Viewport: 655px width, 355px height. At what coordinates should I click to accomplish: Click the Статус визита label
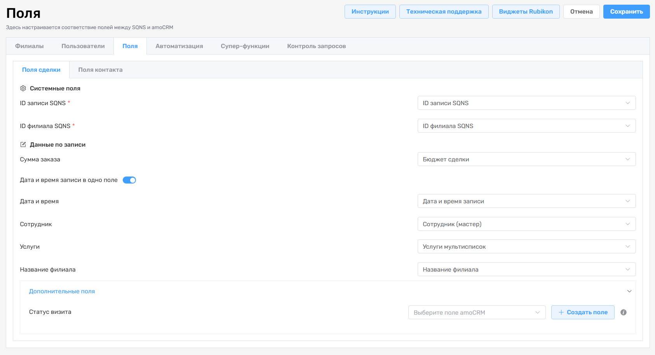tap(50, 312)
